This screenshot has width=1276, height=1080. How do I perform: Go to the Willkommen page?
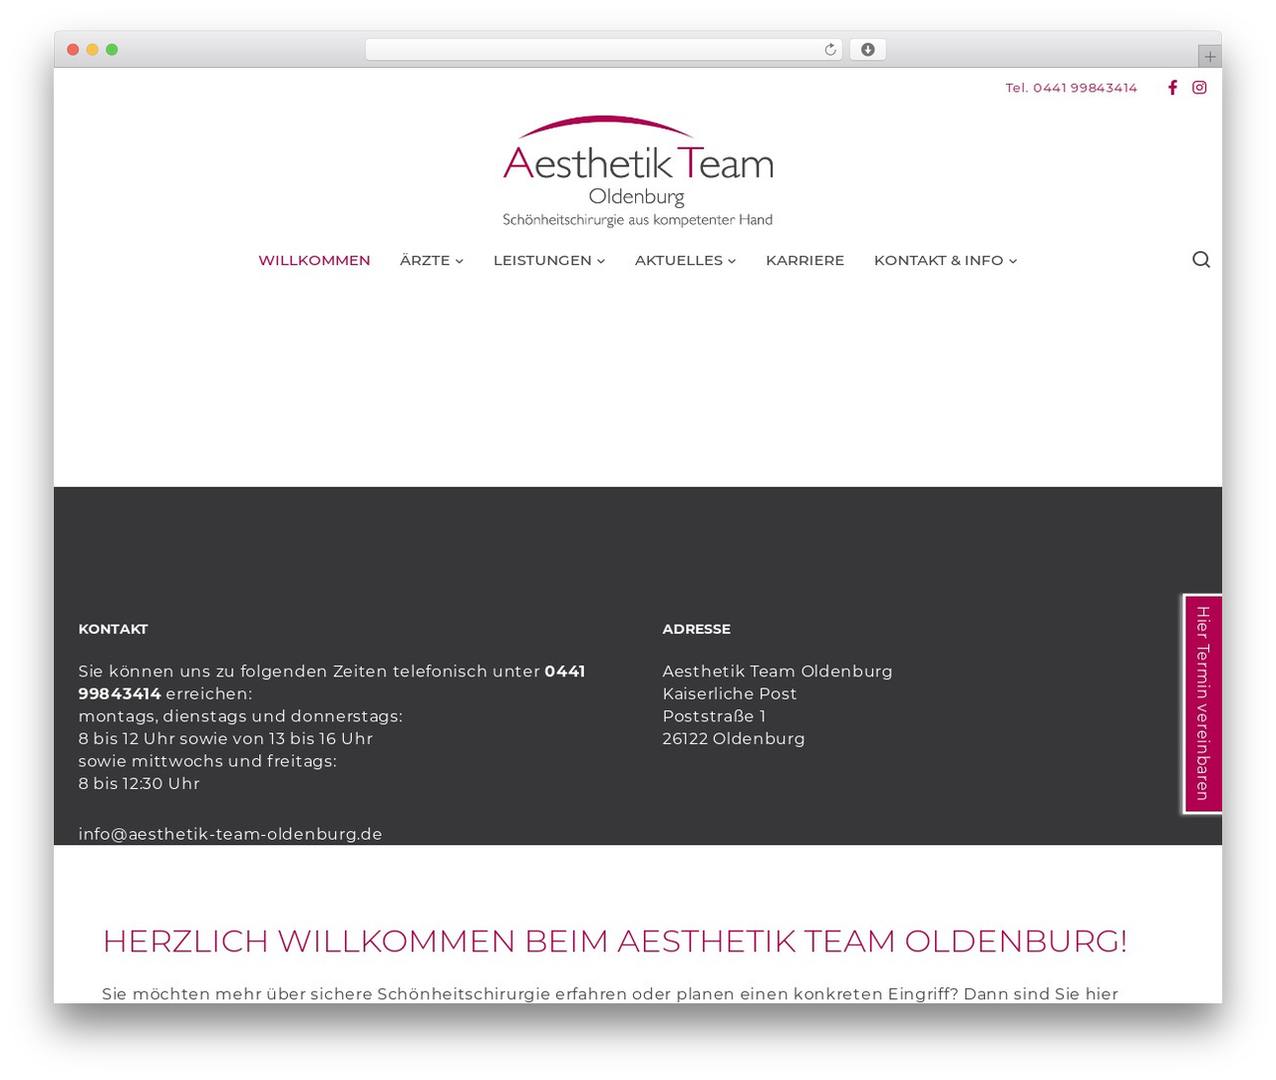(314, 260)
